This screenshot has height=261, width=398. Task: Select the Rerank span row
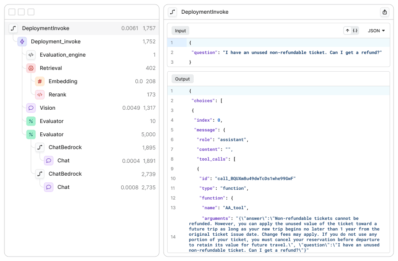click(x=82, y=95)
